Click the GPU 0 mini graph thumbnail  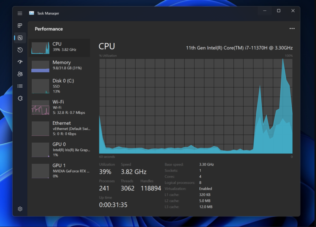[40, 150]
